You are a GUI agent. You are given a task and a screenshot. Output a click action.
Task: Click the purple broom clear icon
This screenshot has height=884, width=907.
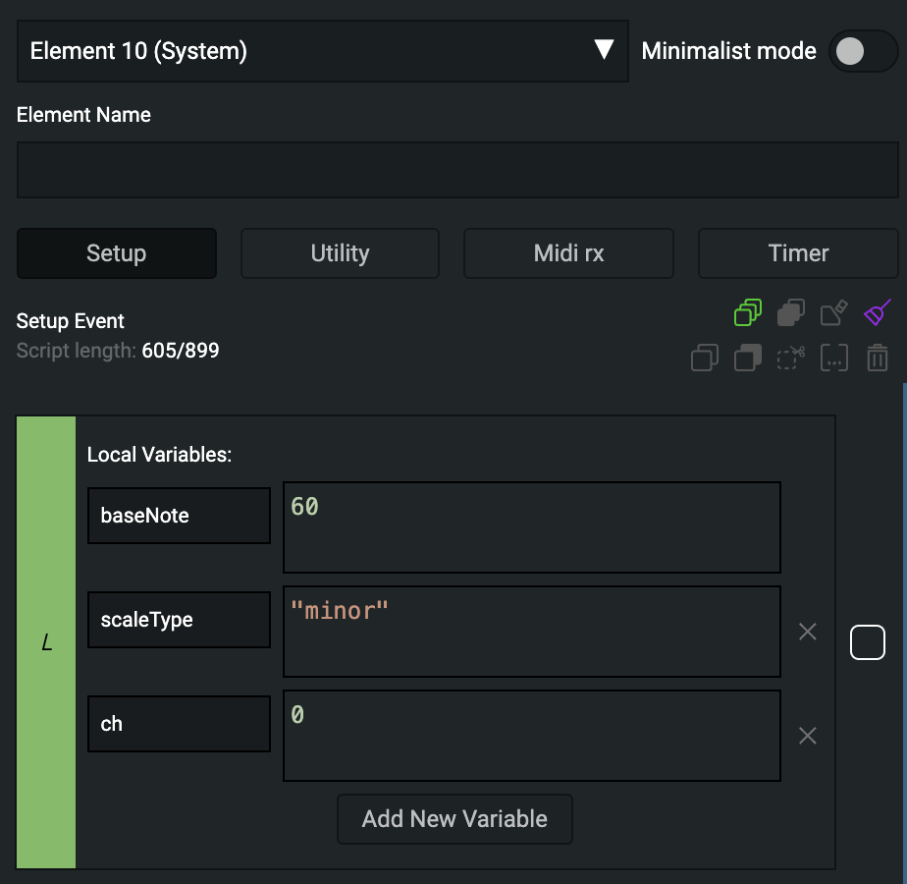click(x=877, y=312)
